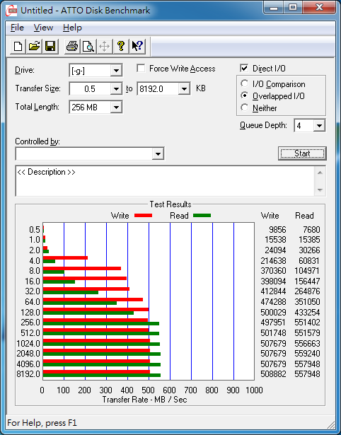Activate the context help pointer icon

[x=137, y=46]
